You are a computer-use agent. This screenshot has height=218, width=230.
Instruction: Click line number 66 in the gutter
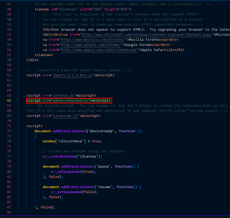pyautogui.click(x=9, y=100)
